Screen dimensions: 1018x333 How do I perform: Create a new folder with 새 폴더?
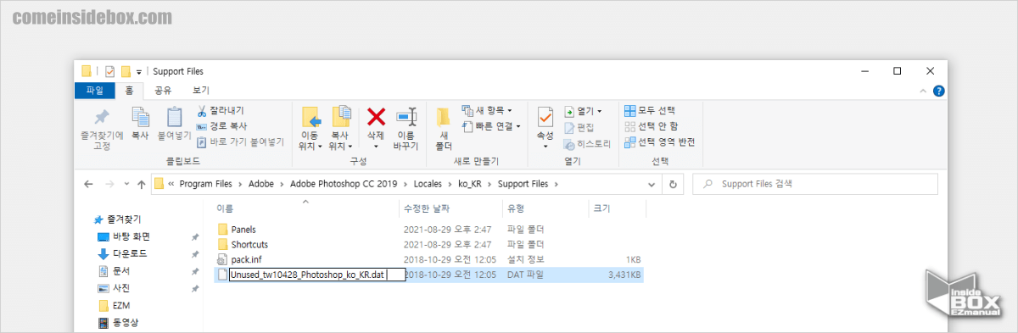click(x=444, y=128)
